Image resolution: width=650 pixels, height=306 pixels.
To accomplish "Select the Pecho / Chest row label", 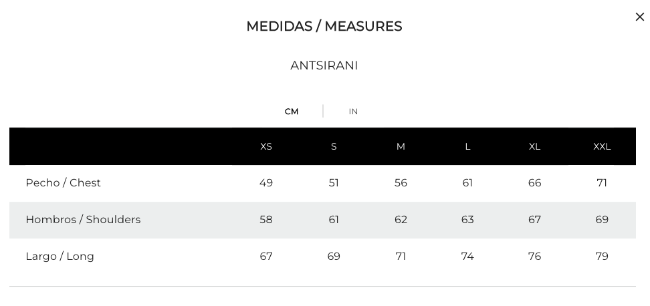I will click(63, 183).
